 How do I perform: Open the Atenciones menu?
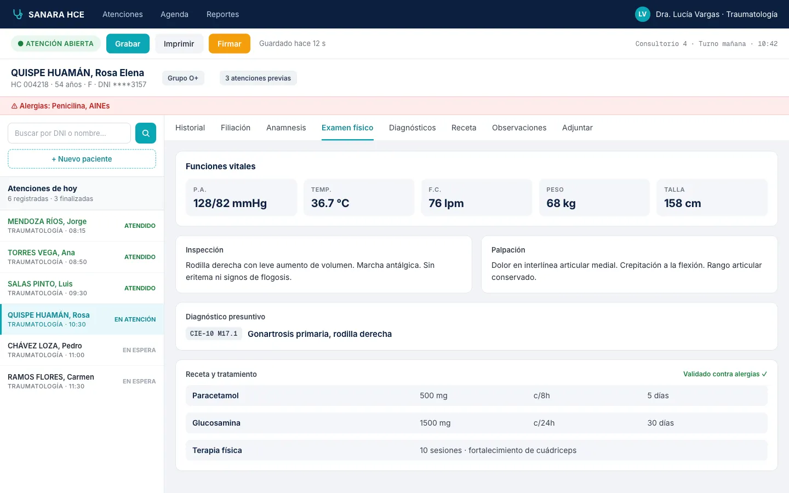[x=123, y=14]
